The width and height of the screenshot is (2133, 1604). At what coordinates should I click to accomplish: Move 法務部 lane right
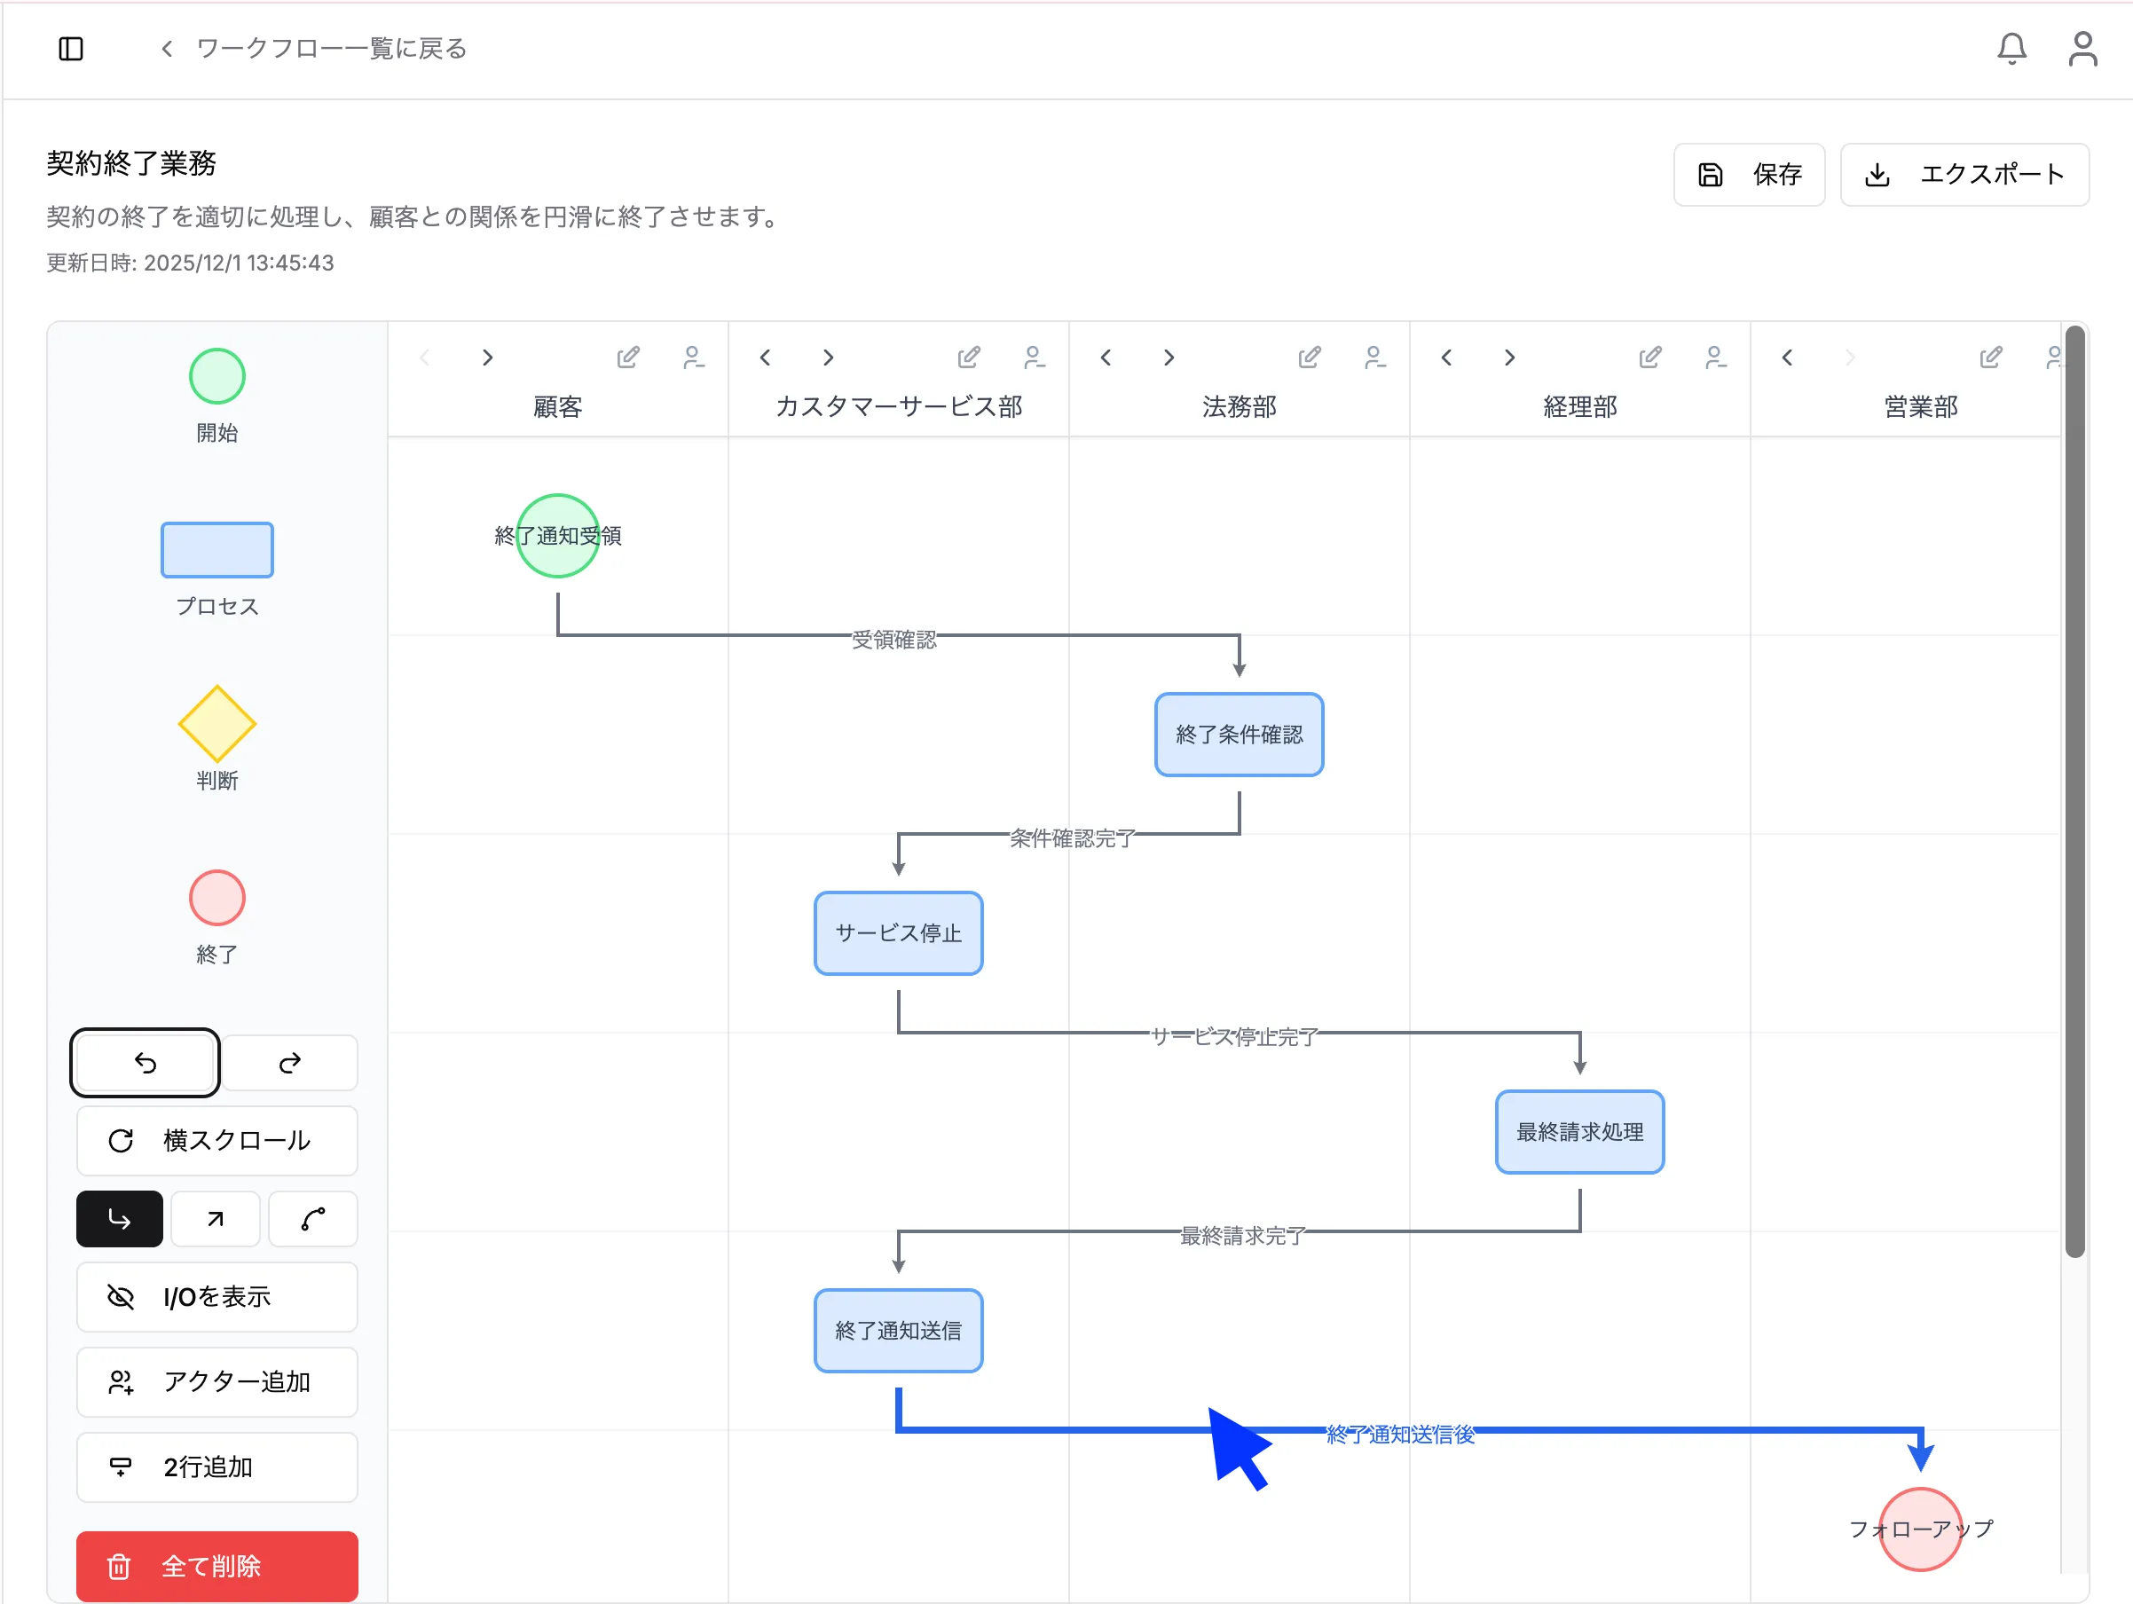1169,358
